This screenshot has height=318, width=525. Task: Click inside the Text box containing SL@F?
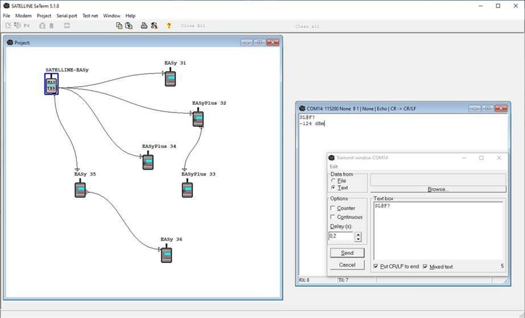coord(437,230)
